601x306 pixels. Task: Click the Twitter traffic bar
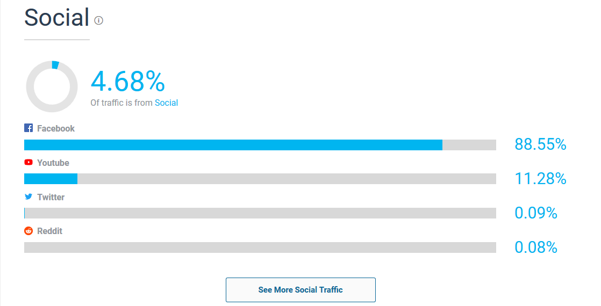point(260,213)
